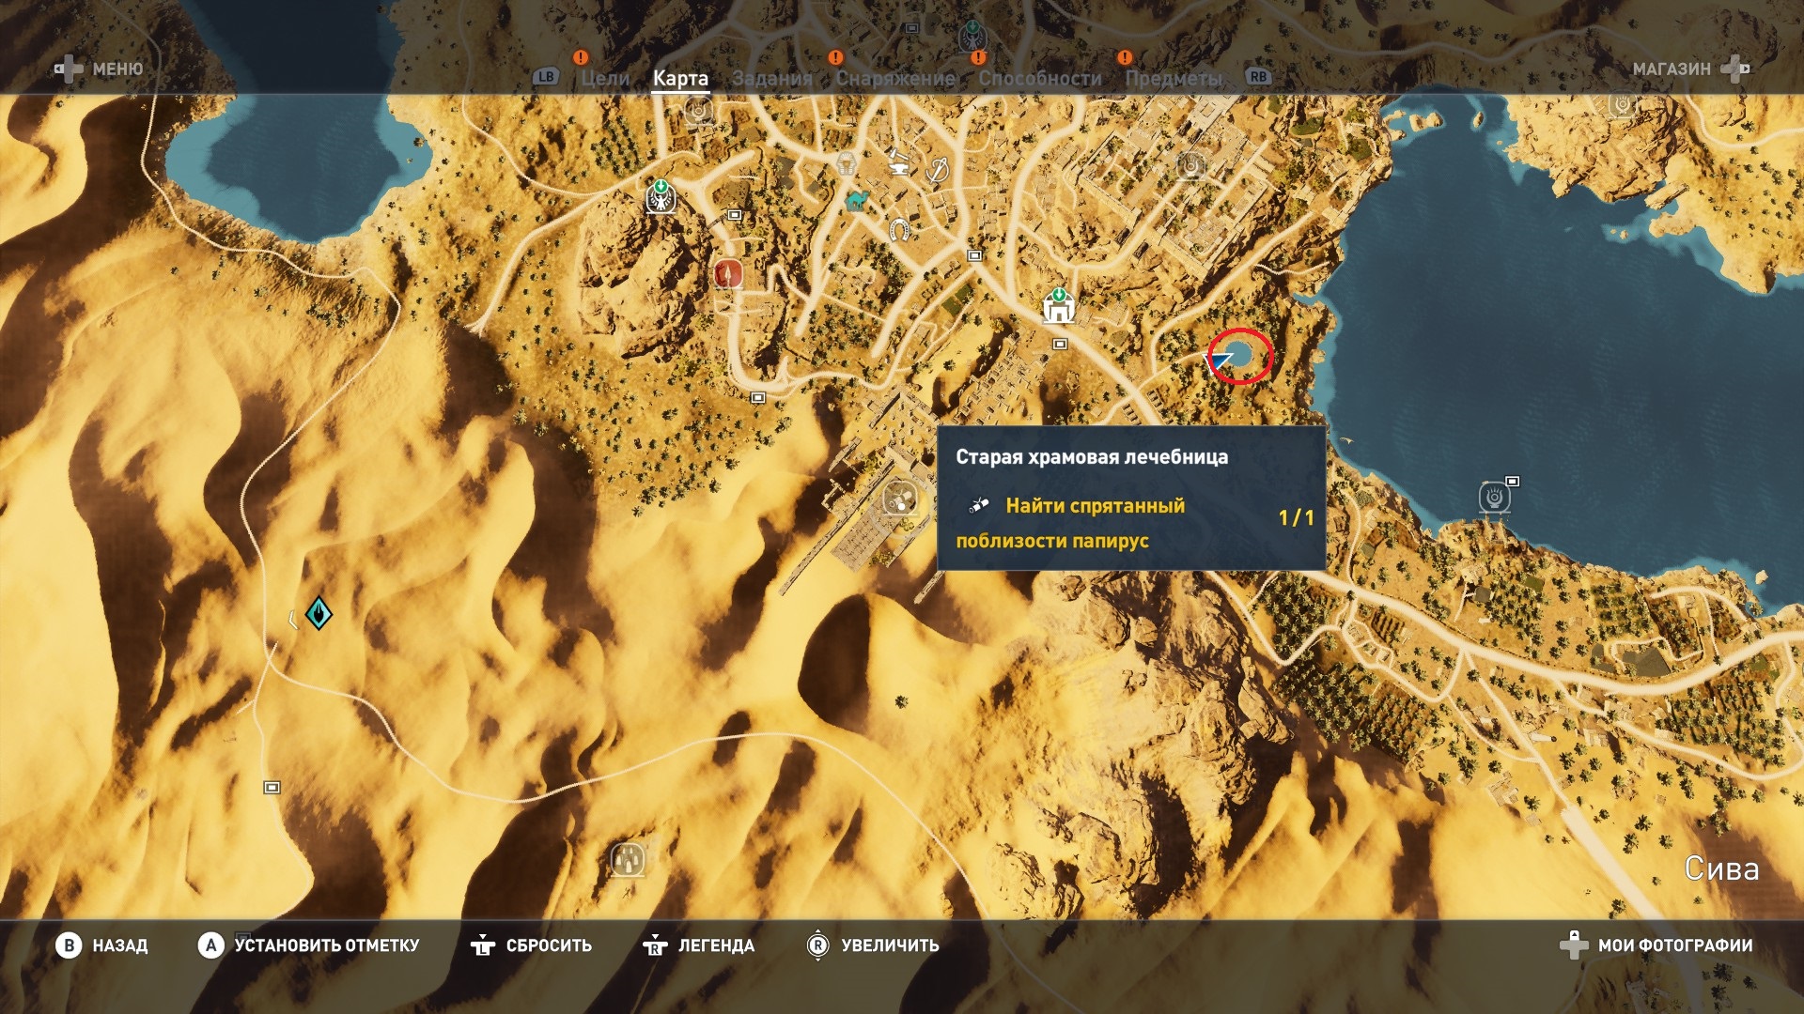This screenshot has width=1804, height=1014.
Task: Switch to the Способности tab
Action: pos(1039,79)
